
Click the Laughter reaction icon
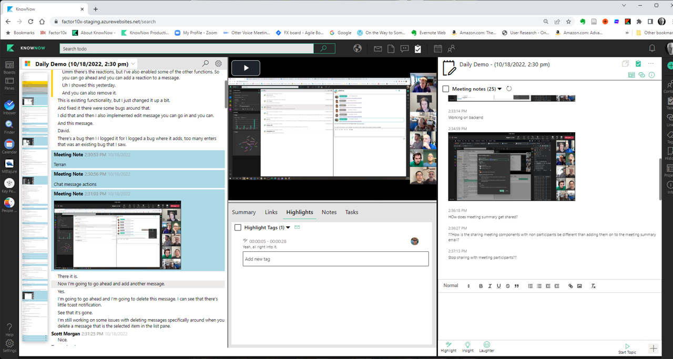pos(486,345)
